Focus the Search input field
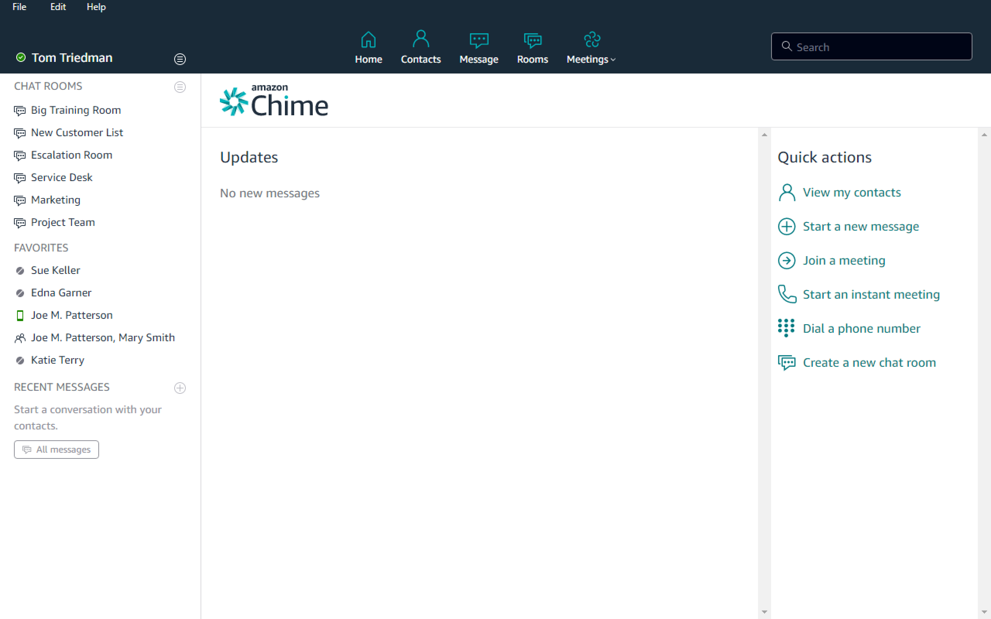The width and height of the screenshot is (991, 619). (871, 47)
